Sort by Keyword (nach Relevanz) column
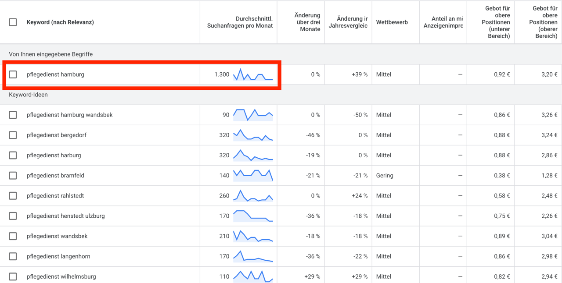 60,22
